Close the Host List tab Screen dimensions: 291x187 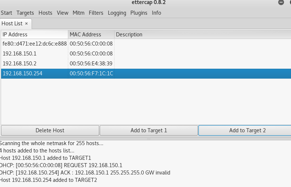[x=26, y=24]
